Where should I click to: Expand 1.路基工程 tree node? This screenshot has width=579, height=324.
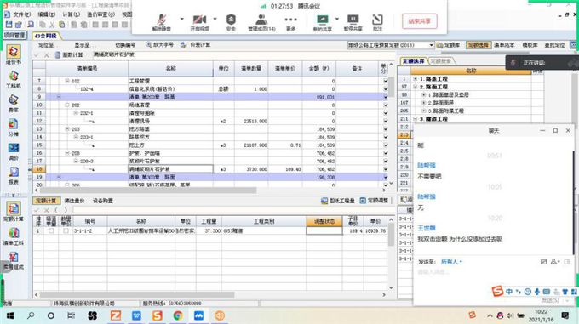tap(416, 79)
